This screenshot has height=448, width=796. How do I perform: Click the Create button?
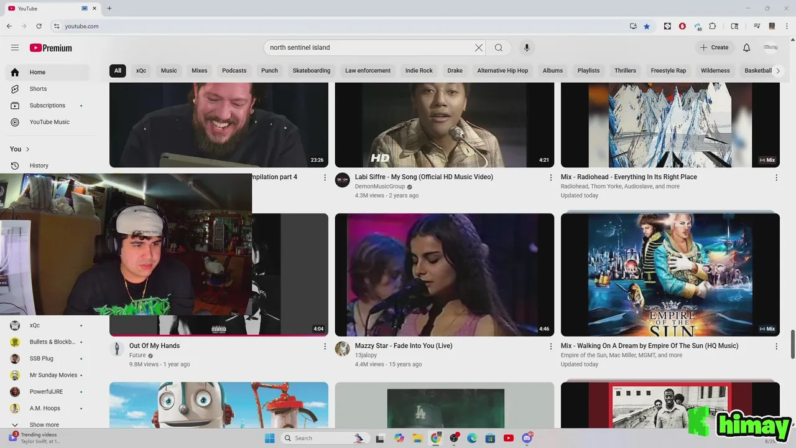[715, 48]
